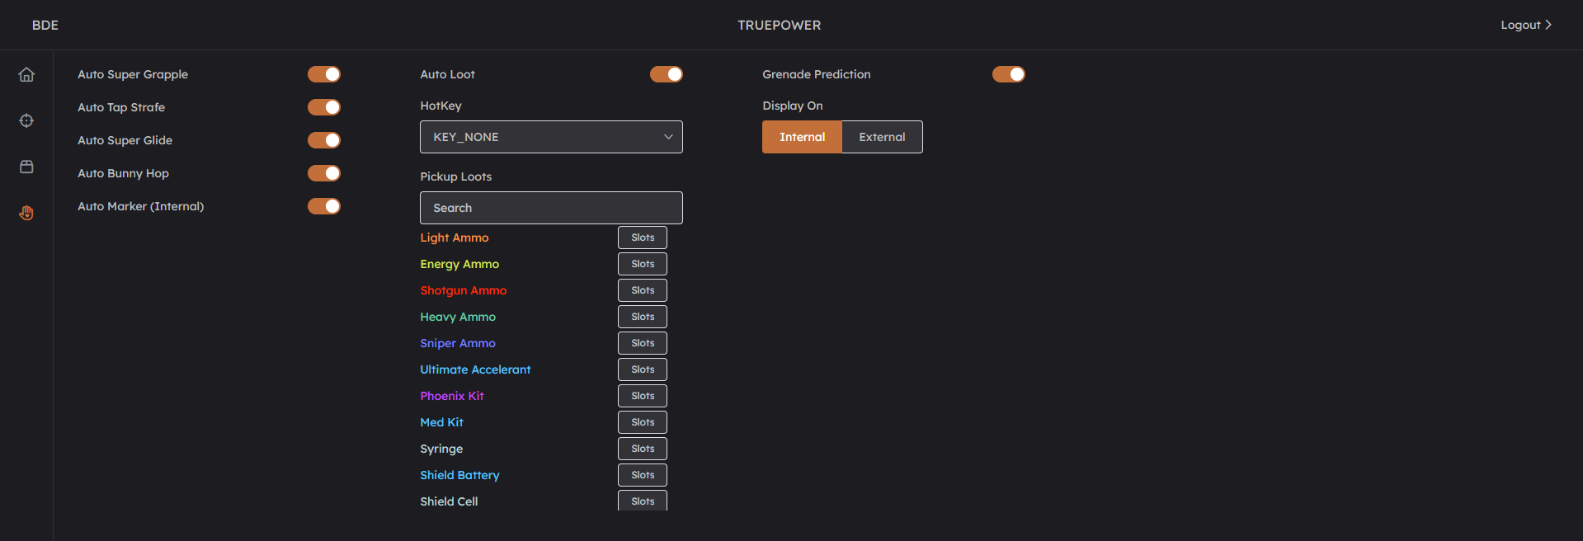Image resolution: width=1583 pixels, height=541 pixels.
Task: Disable the Auto Super Grapple toggle
Action: pos(324,74)
